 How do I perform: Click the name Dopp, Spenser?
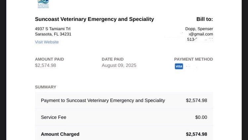[x=199, y=29]
